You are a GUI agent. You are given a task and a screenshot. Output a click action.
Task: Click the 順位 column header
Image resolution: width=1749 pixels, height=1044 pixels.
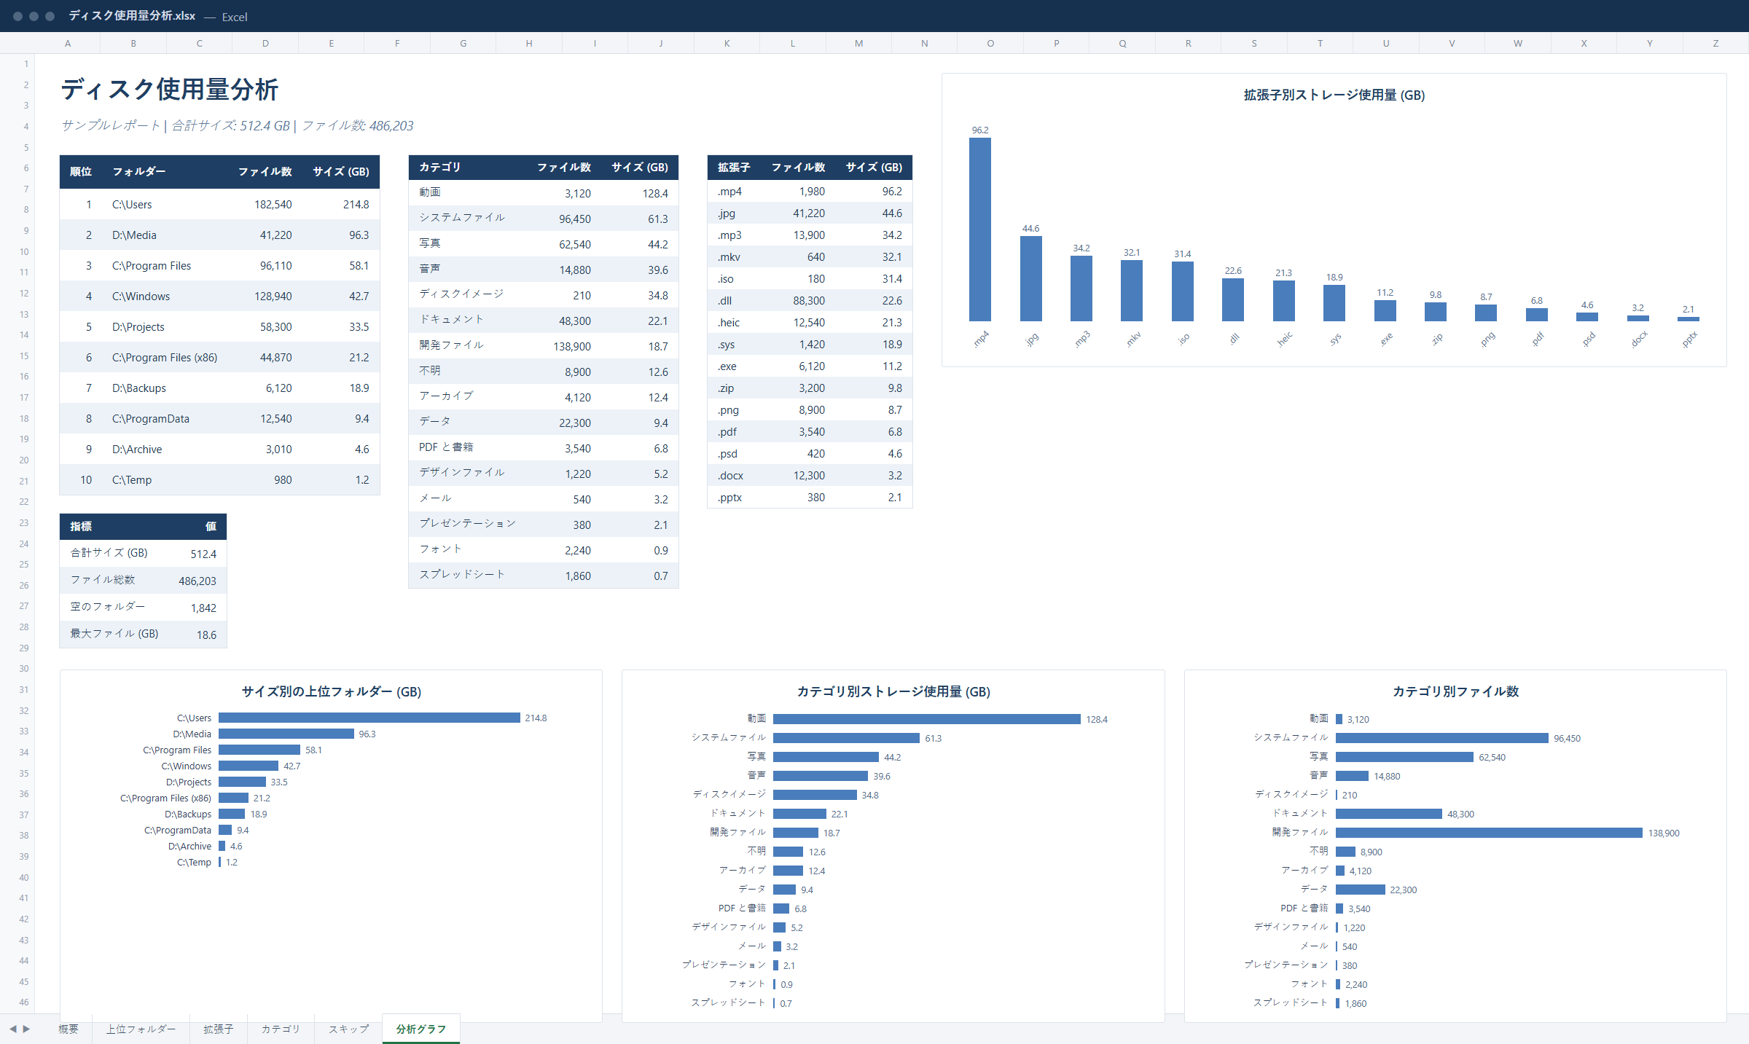pos(80,171)
